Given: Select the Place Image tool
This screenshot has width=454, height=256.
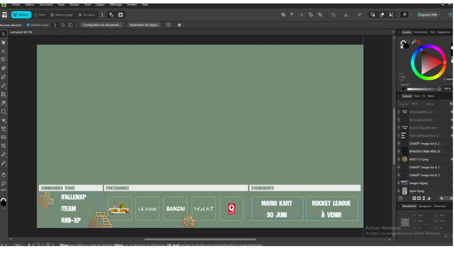Looking at the screenshot, I should 3,137.
